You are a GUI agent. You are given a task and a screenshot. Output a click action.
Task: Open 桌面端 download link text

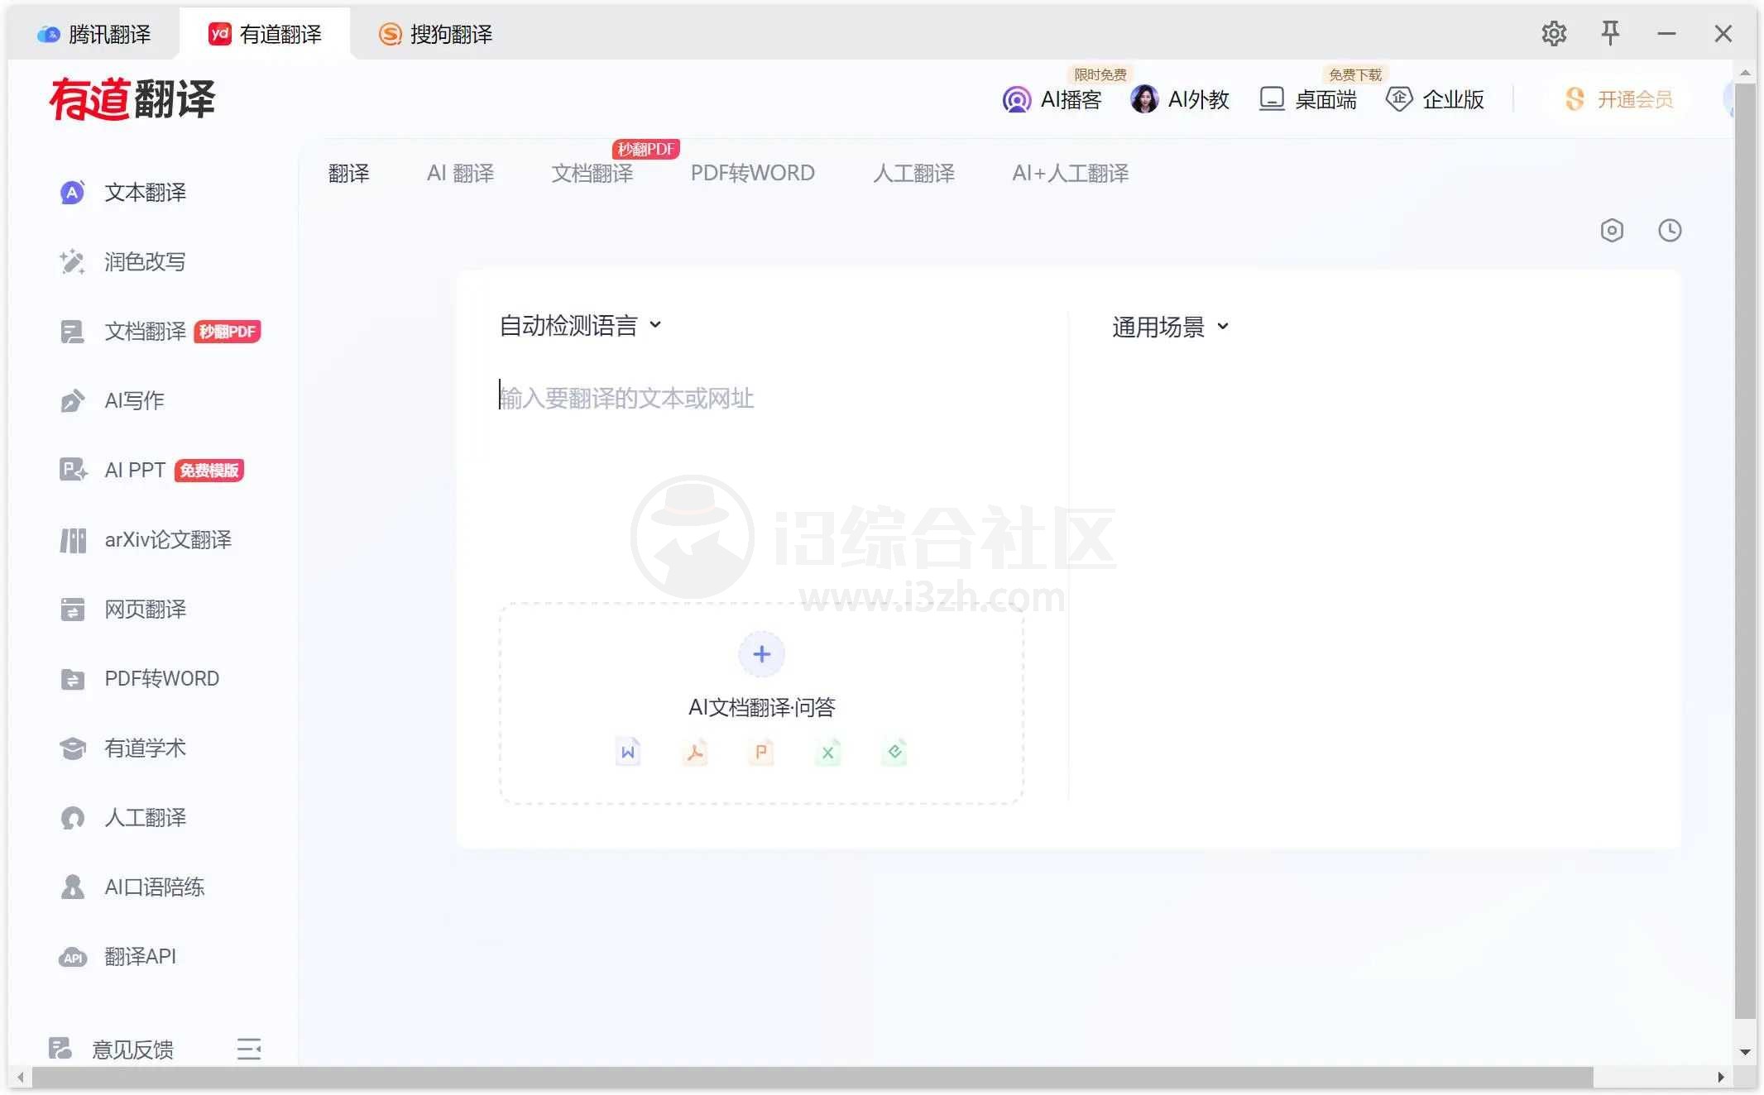[1326, 100]
